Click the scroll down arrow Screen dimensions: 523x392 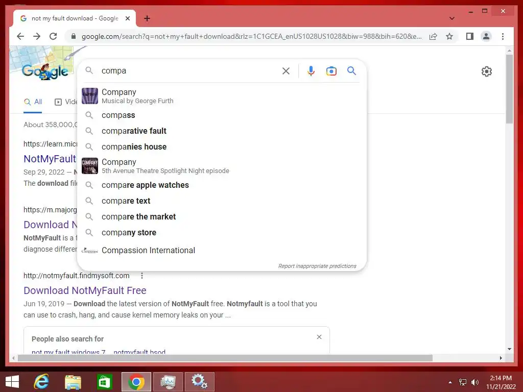509,349
